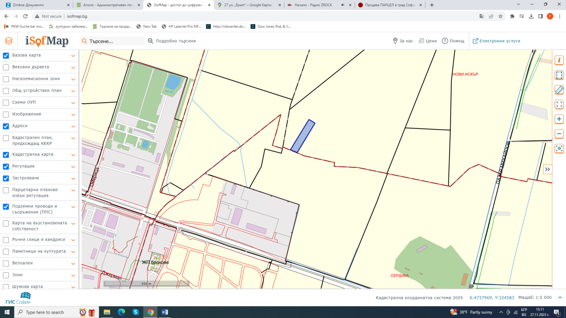
Task: Activate the ruler measurement tool
Action: click(x=559, y=90)
